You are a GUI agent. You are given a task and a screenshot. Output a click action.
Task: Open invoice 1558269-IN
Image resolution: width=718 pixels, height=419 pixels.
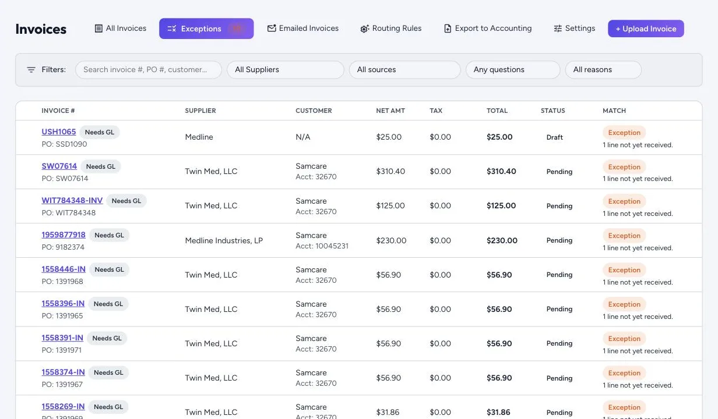[x=63, y=407]
